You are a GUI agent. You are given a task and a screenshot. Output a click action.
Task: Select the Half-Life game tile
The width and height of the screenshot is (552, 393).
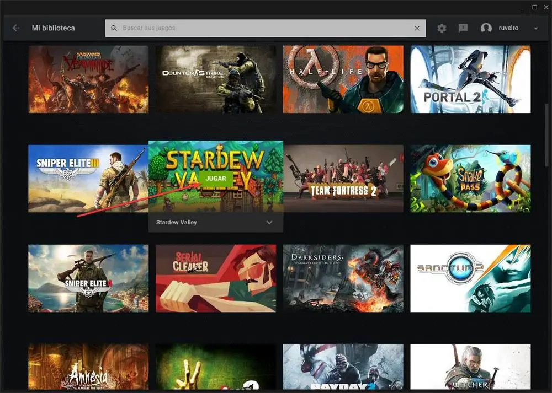tap(343, 79)
